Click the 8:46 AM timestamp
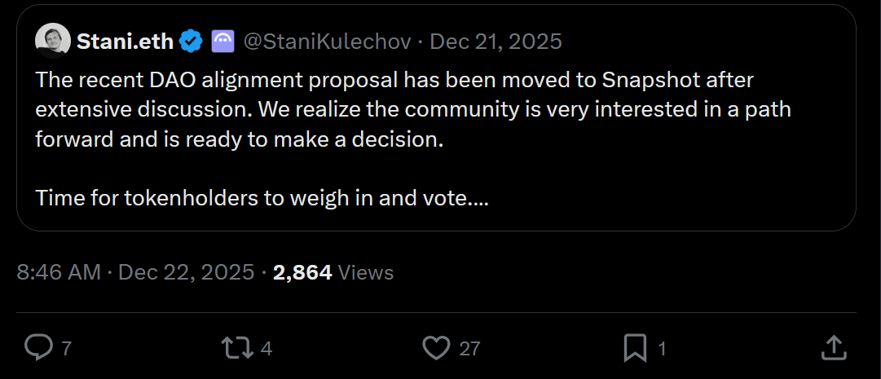The image size is (881, 379). [59, 272]
